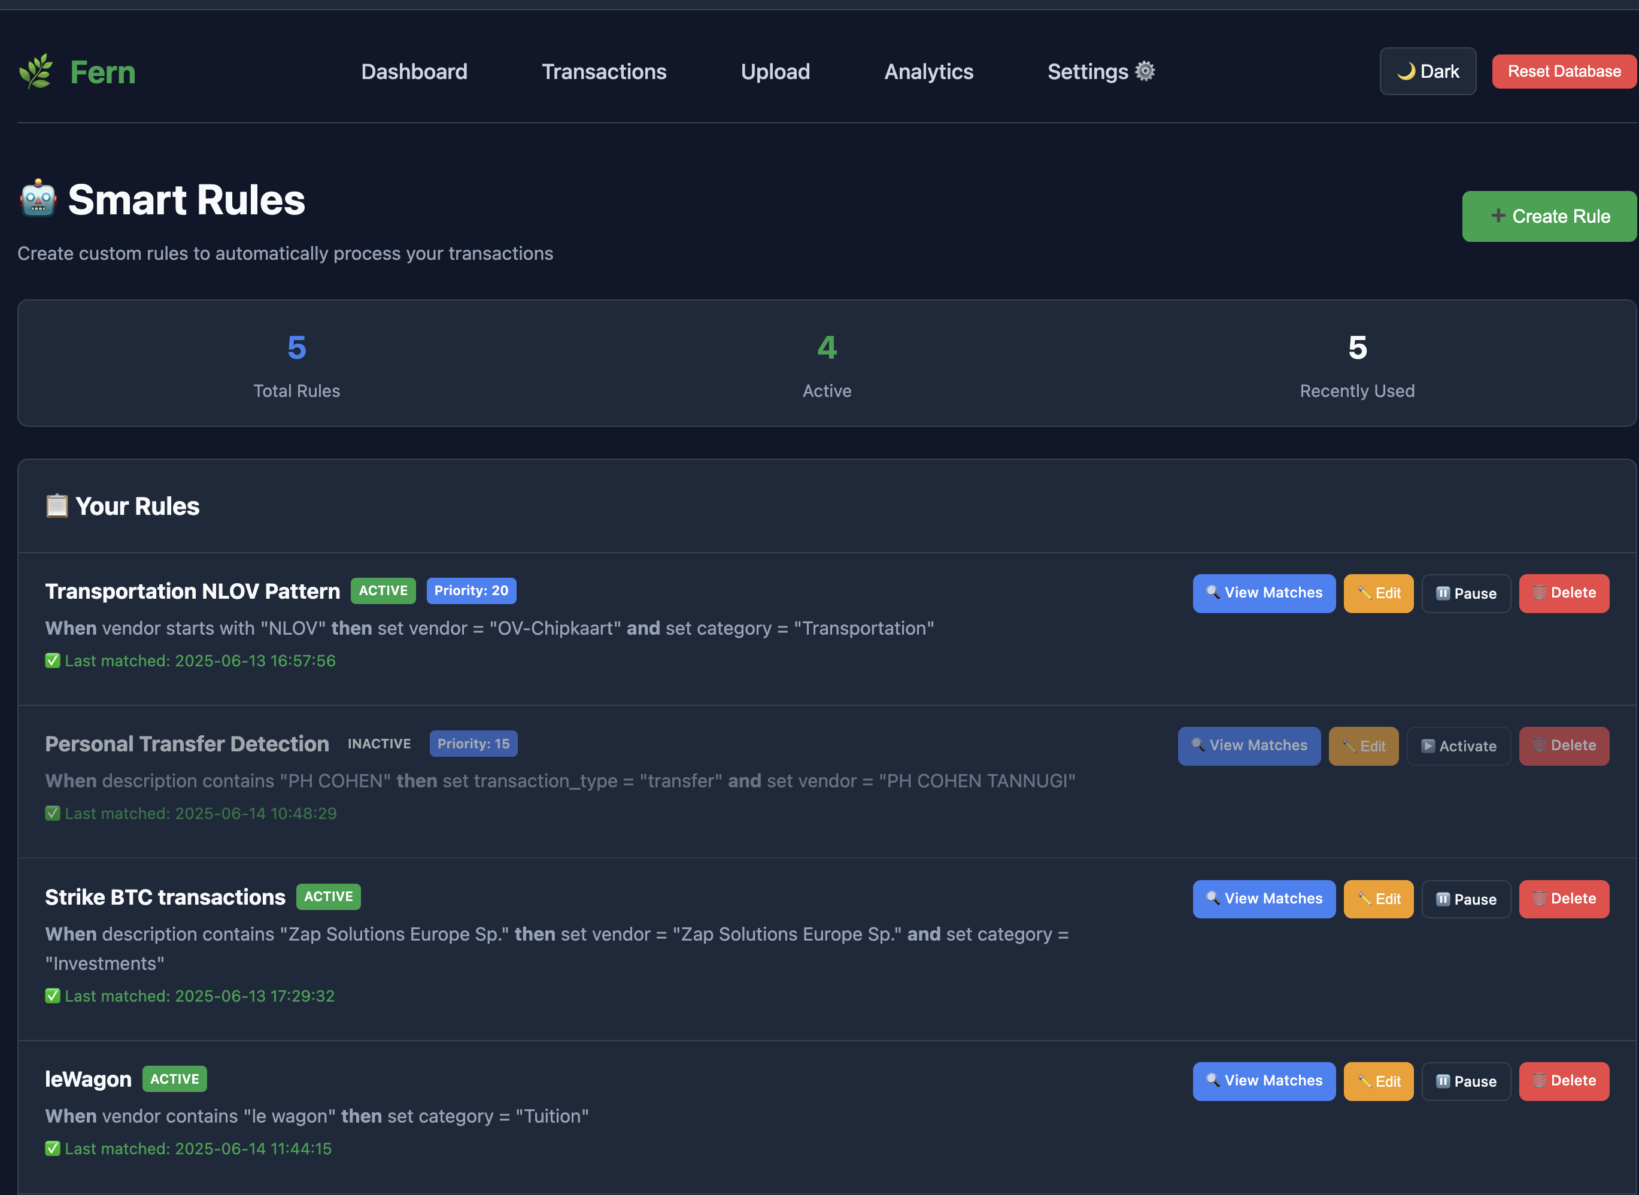Edit the Transportation NLOV Pattern rule

(1379, 593)
